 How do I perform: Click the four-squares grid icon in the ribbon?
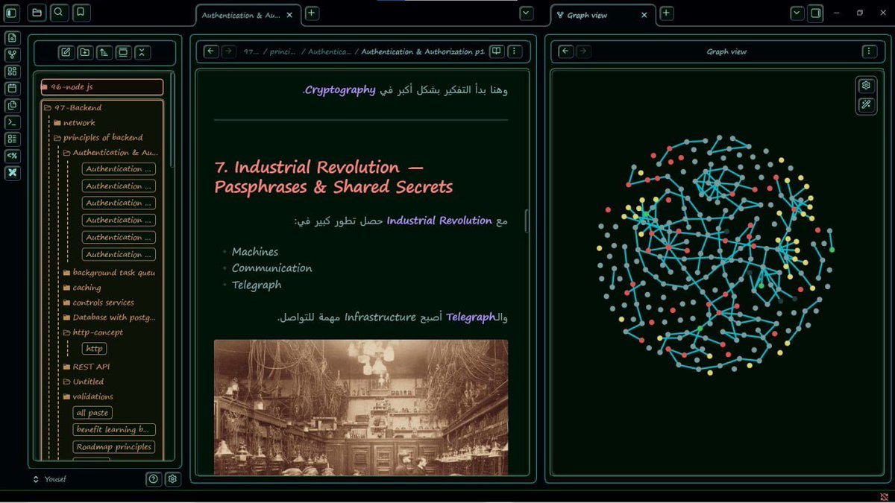coord(12,72)
